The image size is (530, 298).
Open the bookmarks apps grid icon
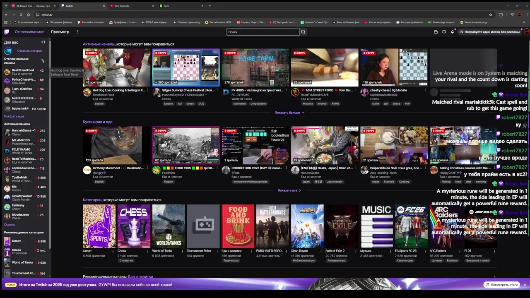pos(6,22)
